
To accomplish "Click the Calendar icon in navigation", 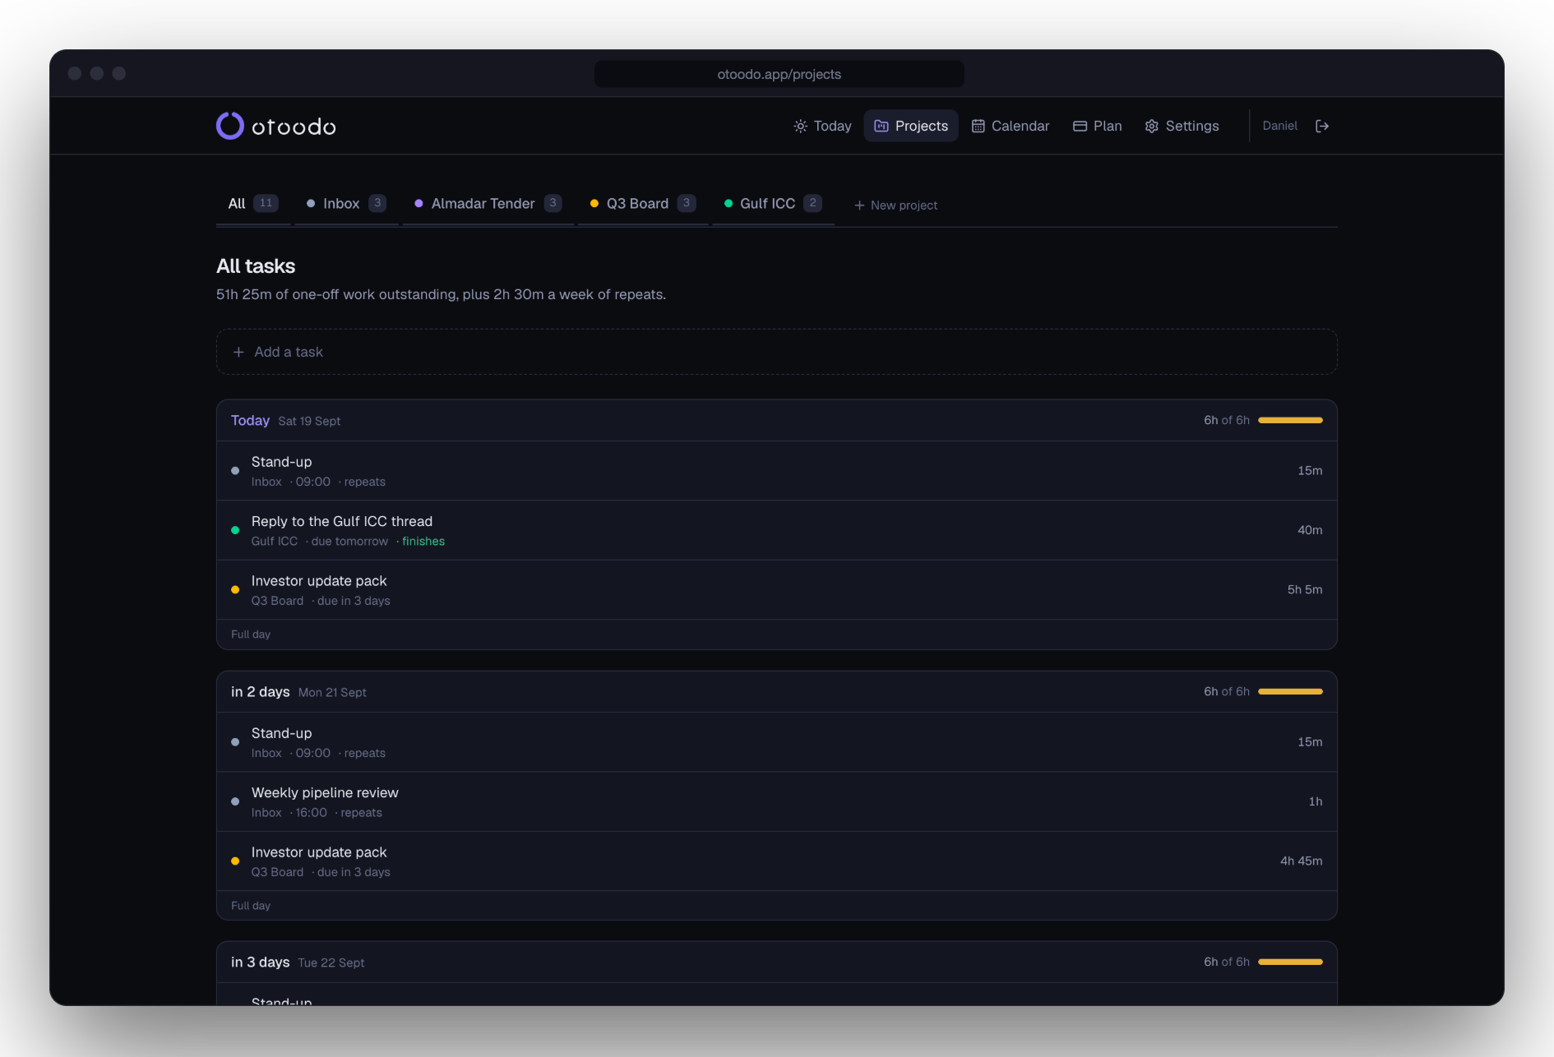I will click(978, 126).
